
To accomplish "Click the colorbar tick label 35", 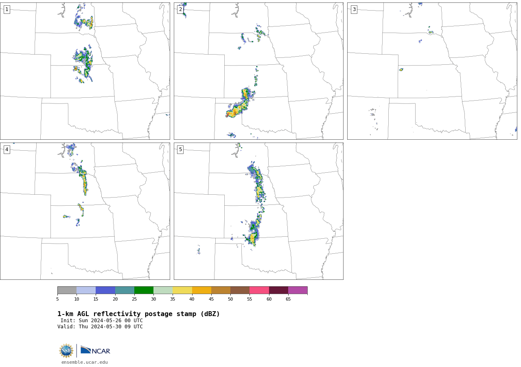I will (x=173, y=299).
